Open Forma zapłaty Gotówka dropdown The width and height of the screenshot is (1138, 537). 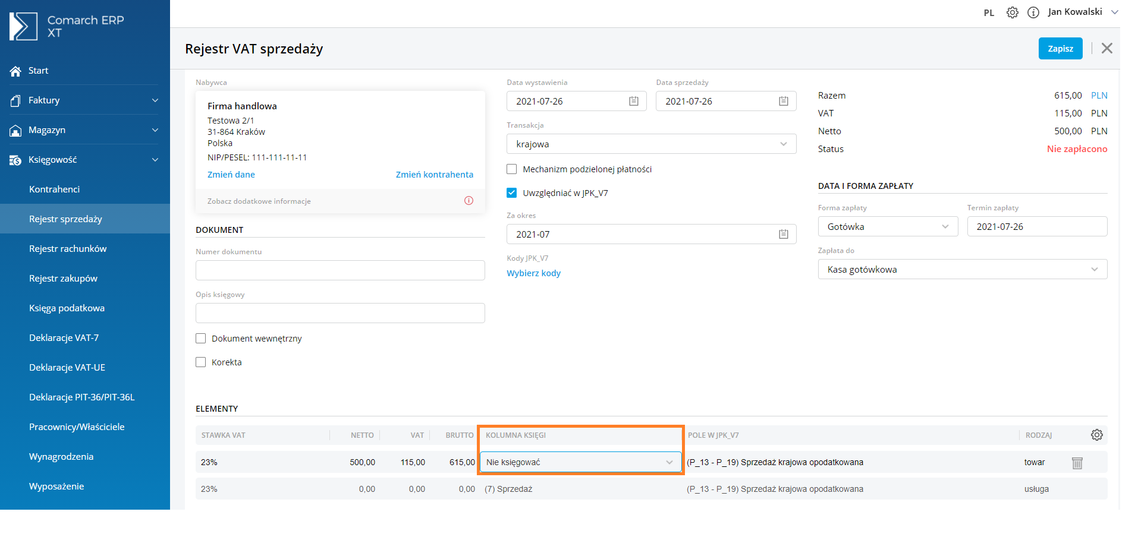[888, 227]
